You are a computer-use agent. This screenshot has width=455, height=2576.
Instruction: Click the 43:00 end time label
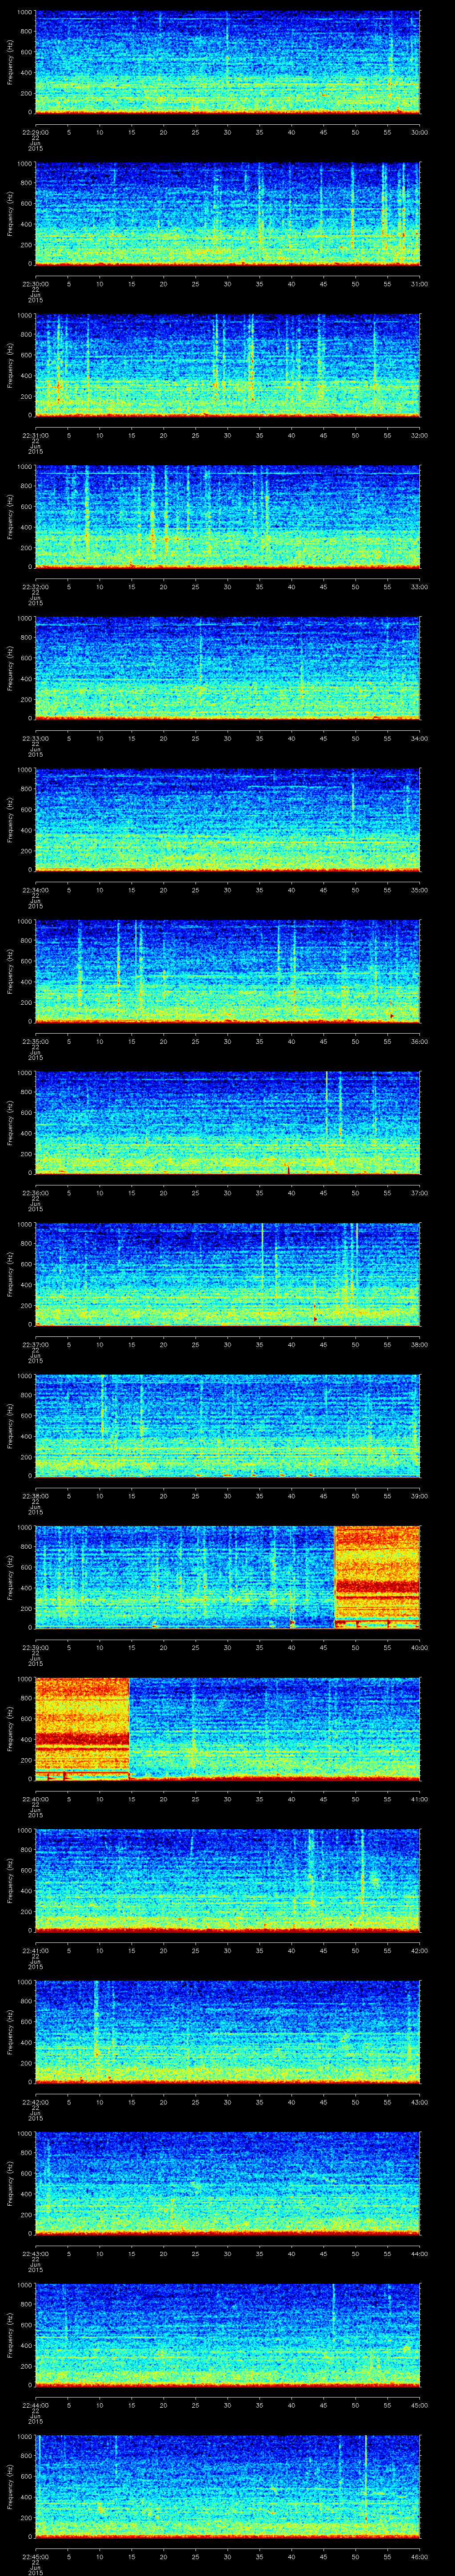(420, 2102)
